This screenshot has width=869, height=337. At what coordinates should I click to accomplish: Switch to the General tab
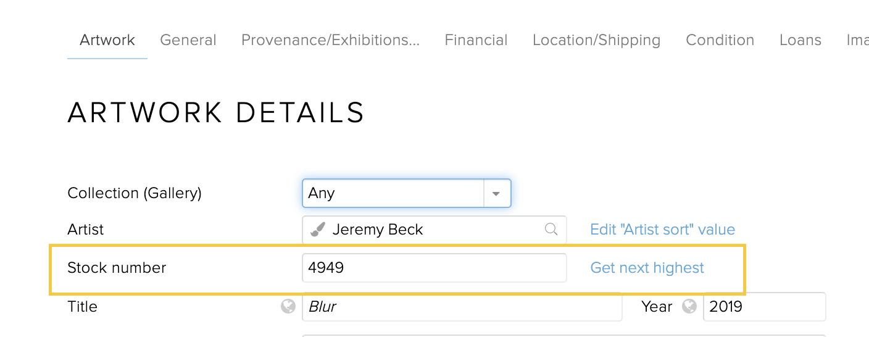(x=188, y=40)
